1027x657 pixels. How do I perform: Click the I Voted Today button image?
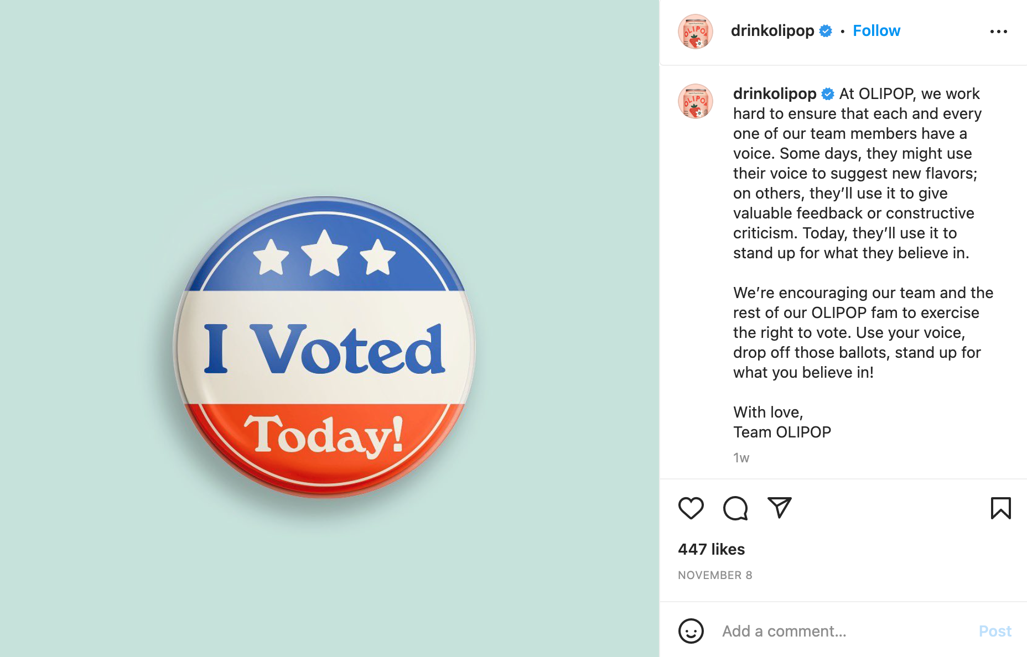325,347
